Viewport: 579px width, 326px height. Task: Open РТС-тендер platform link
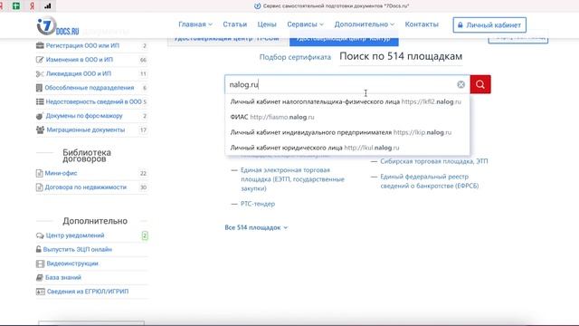[258, 204]
